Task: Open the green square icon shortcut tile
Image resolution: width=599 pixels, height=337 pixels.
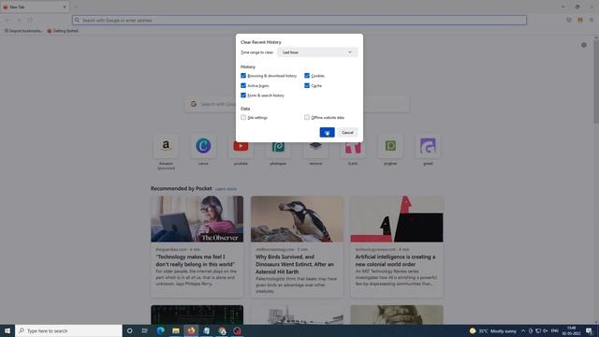Action: (390, 146)
